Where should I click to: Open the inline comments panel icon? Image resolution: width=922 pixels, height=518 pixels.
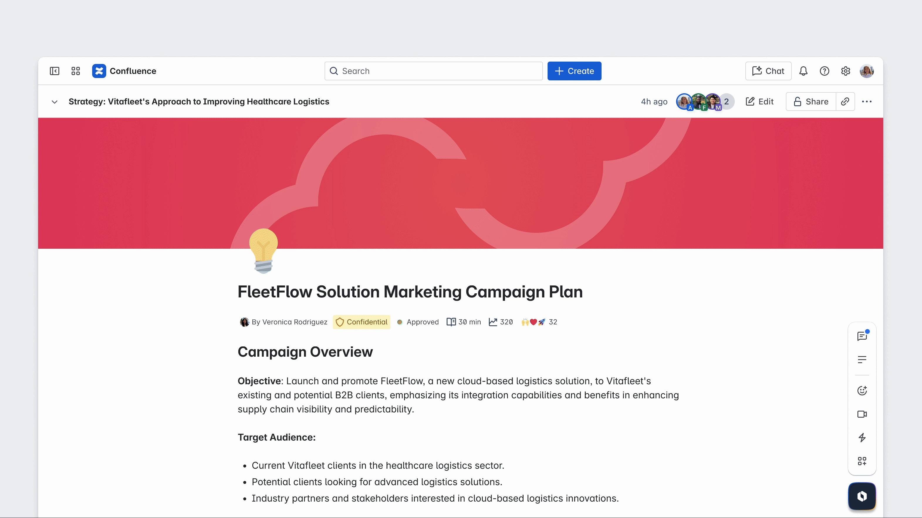862,336
